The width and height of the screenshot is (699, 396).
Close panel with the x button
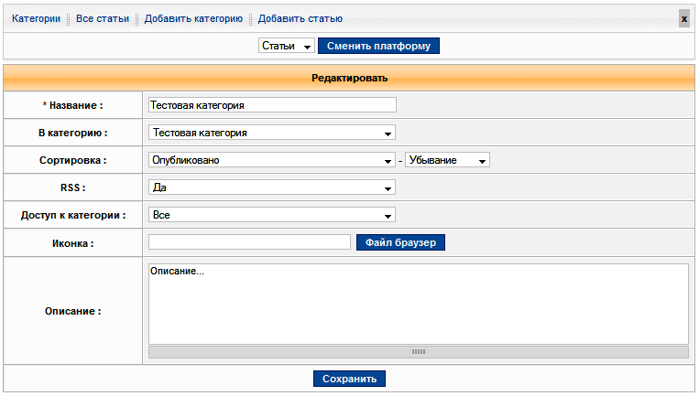coord(683,18)
